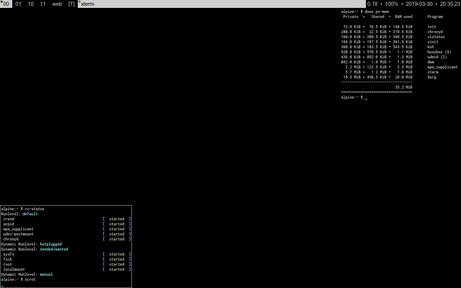Click the 'Shared' column header
This screenshot has height=288, width=461.
pyautogui.click(x=378, y=17)
